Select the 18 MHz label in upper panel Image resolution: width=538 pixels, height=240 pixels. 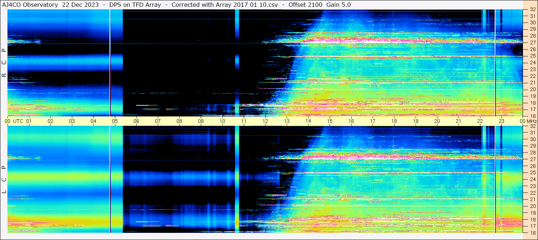533,103
